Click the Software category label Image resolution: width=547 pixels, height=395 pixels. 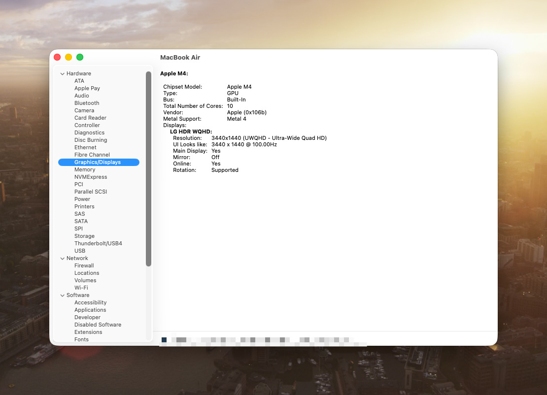click(x=78, y=296)
